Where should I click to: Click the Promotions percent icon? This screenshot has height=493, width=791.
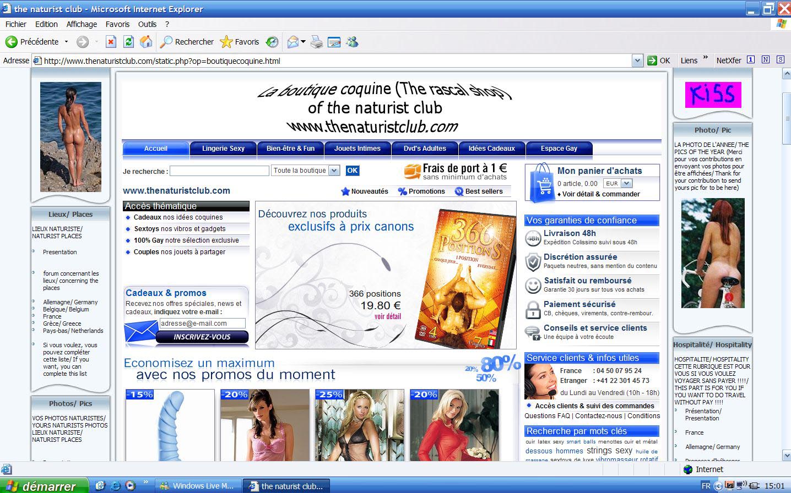(x=403, y=191)
